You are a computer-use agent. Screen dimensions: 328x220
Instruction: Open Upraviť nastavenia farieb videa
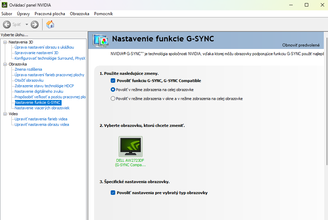(41, 119)
